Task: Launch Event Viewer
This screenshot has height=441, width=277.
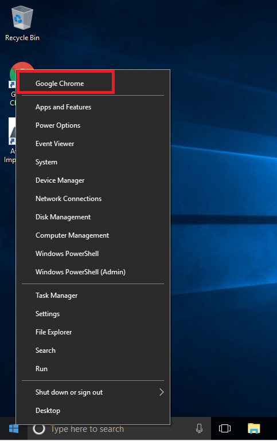Action: [93, 144]
